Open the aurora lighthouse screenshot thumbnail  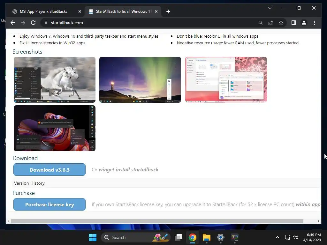click(140, 79)
